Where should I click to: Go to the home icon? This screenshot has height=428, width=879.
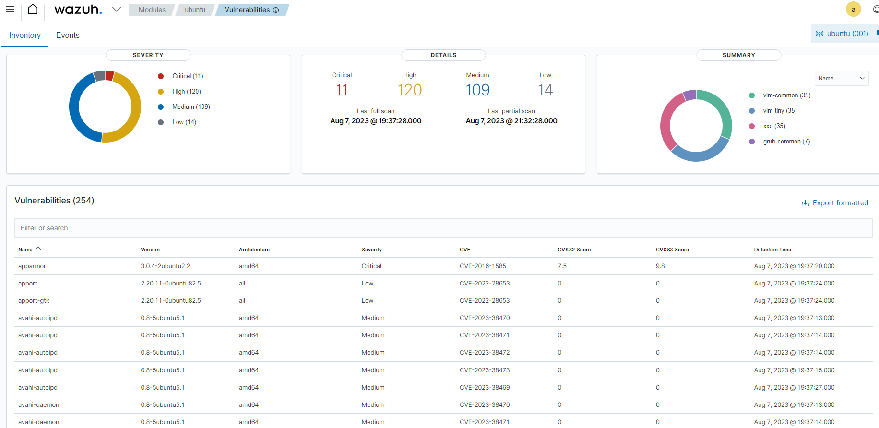click(33, 10)
